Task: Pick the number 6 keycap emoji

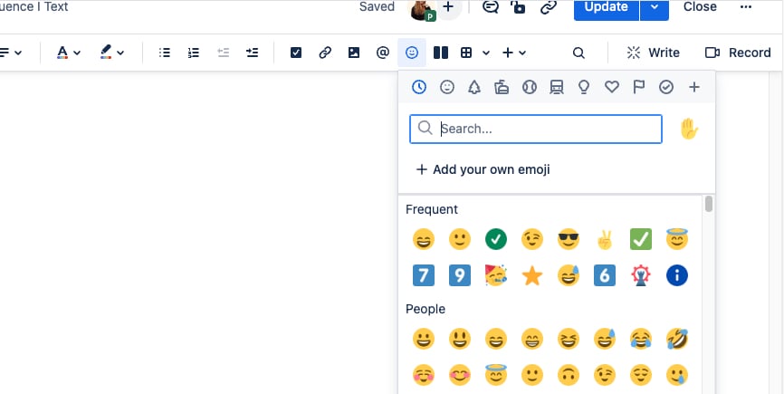Action: (605, 275)
